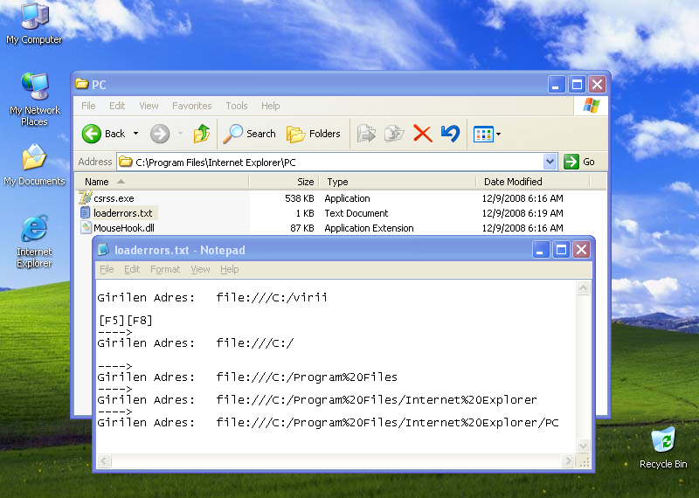Open My Computer desktop icon
The image size is (699, 498).
[34, 24]
